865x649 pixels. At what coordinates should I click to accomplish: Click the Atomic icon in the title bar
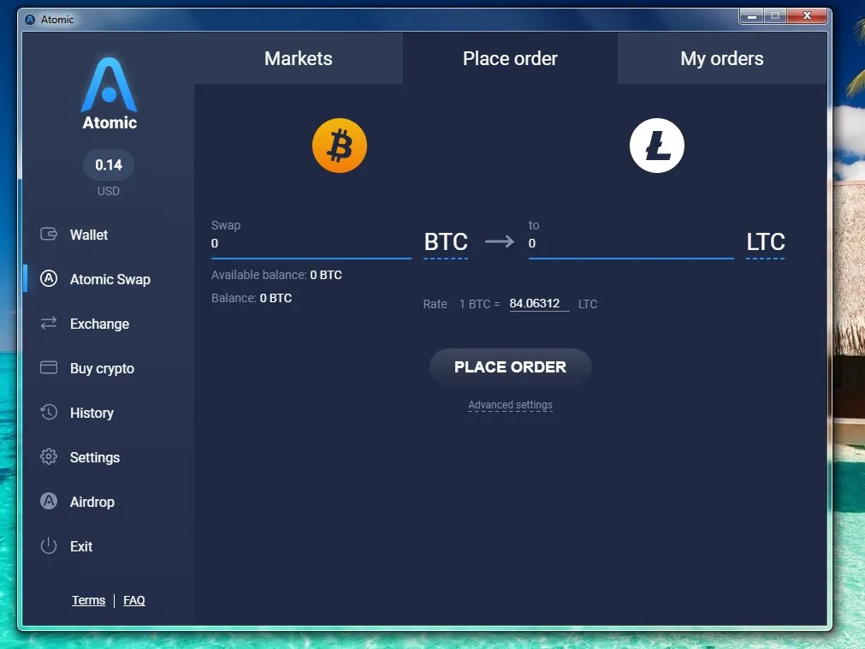30,20
